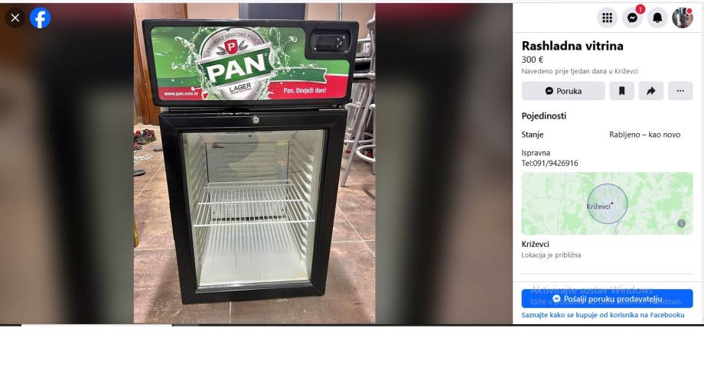Click the Poruka message button
This screenshot has height=380, width=704.
click(x=563, y=91)
